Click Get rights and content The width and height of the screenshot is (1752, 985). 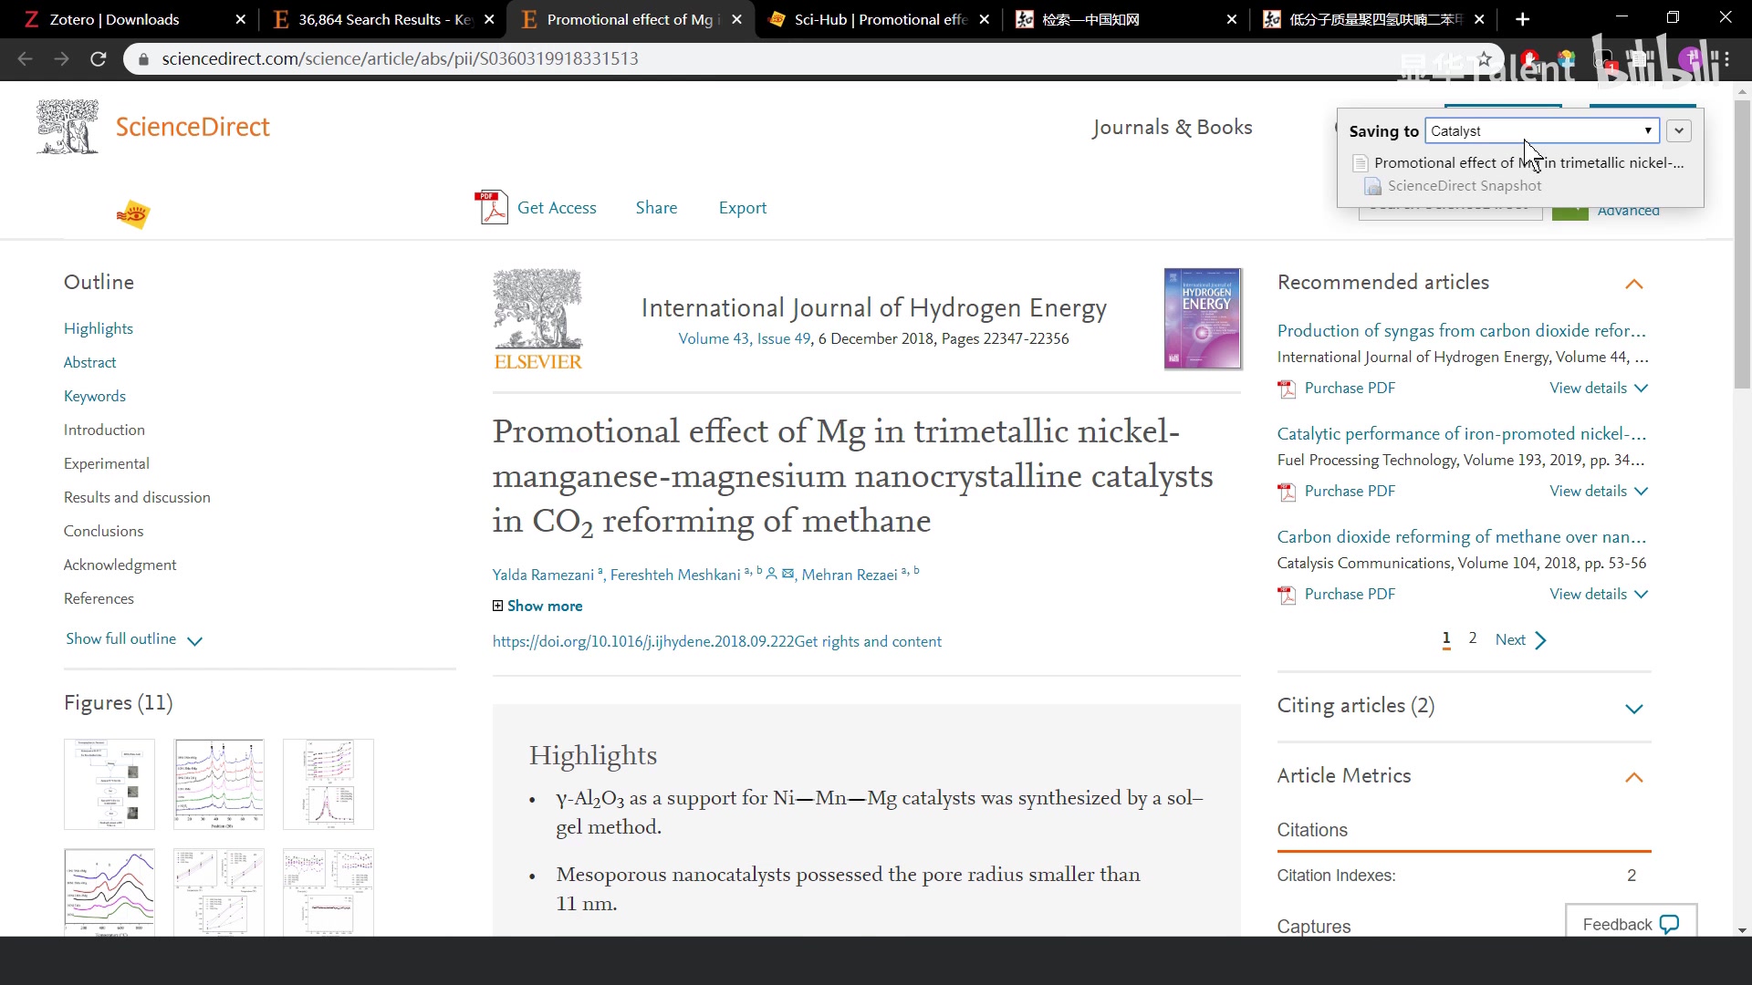point(868,641)
